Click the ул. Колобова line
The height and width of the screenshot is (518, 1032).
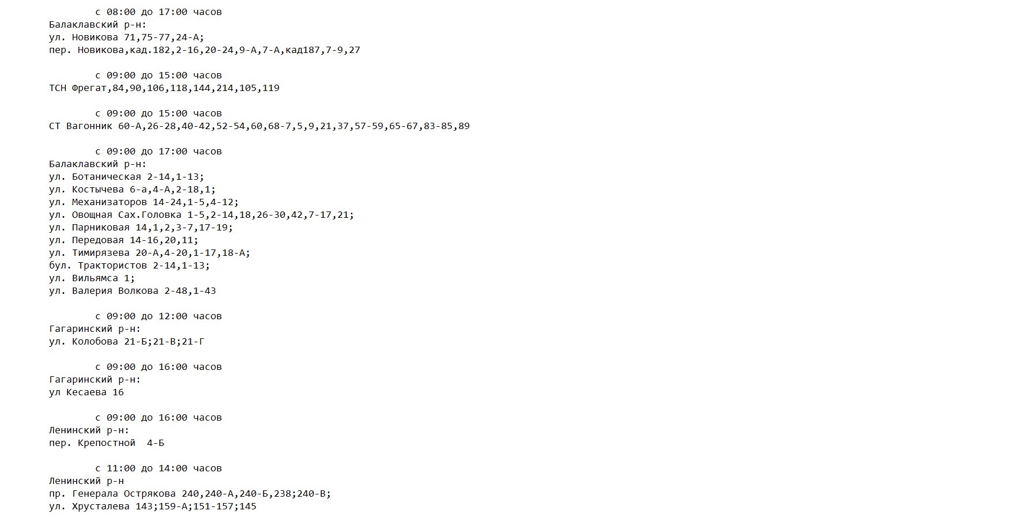click(x=126, y=342)
